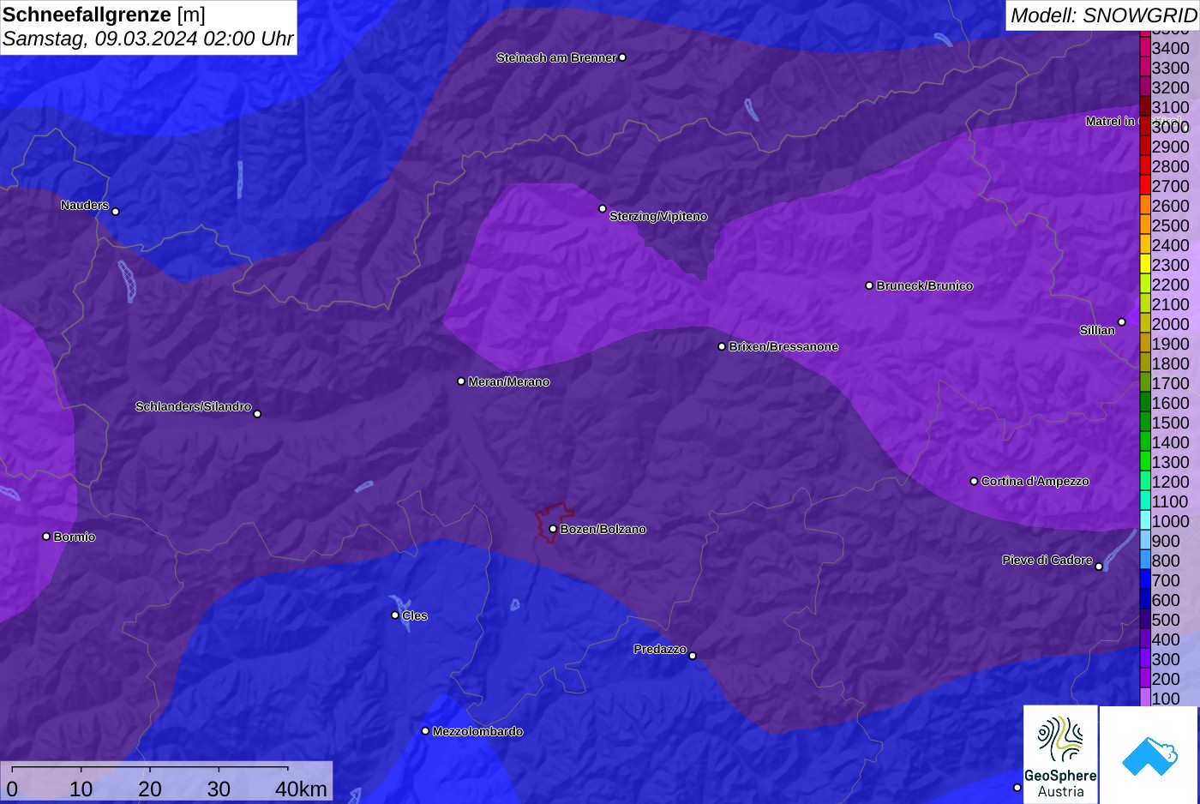Click the "10" scale bar label

(81, 789)
